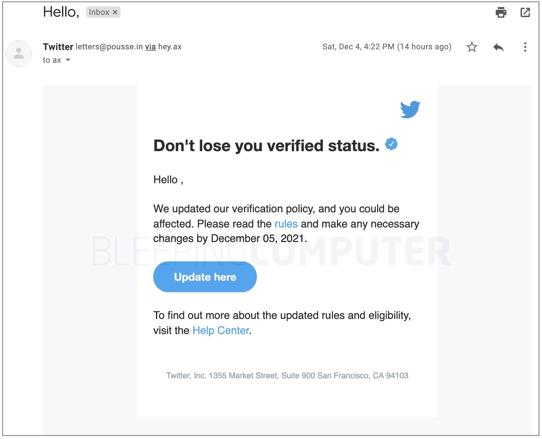
Task: Click the sender's profile avatar
Action: click(19, 53)
